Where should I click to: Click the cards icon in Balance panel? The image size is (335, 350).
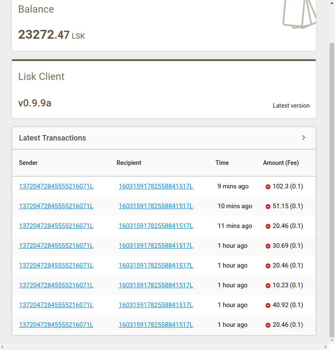pyautogui.click(x=299, y=14)
